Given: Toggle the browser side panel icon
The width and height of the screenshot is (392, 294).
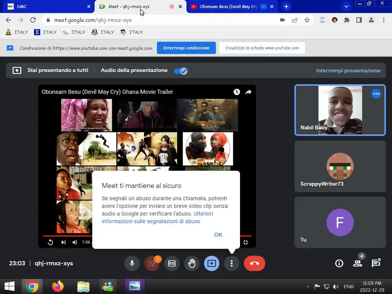Looking at the screenshot, I should pos(359,20).
